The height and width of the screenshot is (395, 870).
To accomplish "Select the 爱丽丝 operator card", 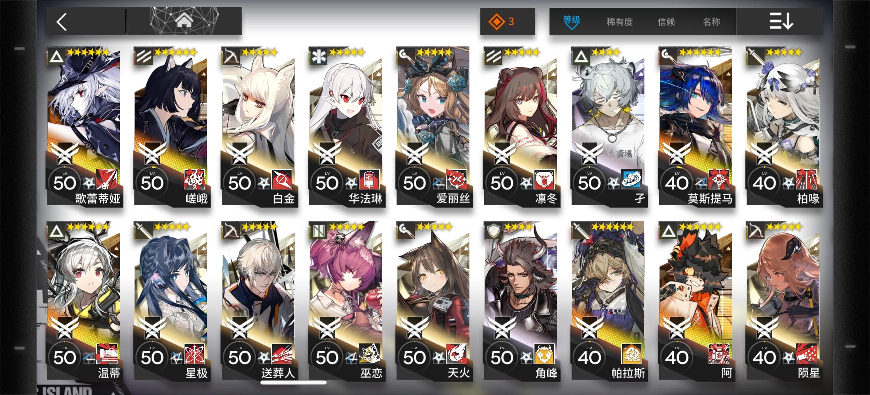I will (434, 126).
